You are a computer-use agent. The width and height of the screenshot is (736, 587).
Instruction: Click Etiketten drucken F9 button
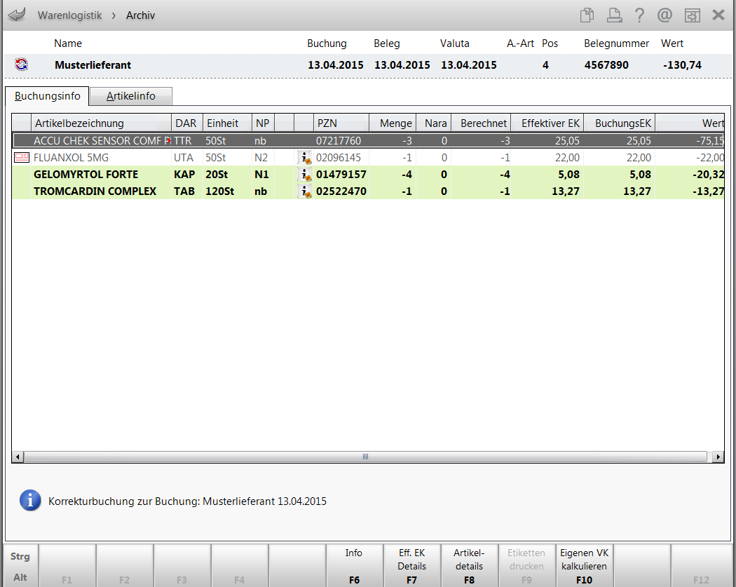click(526, 566)
